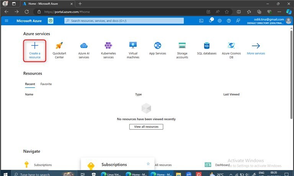Image resolution: width=294 pixels, height=176 pixels.
Task: Open the notifications bell
Action: 211,20
